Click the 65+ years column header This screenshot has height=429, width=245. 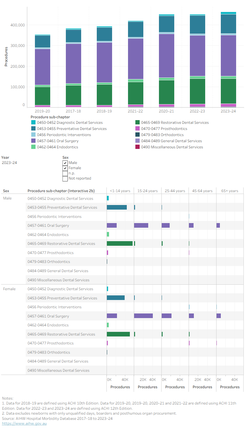pos(230,191)
